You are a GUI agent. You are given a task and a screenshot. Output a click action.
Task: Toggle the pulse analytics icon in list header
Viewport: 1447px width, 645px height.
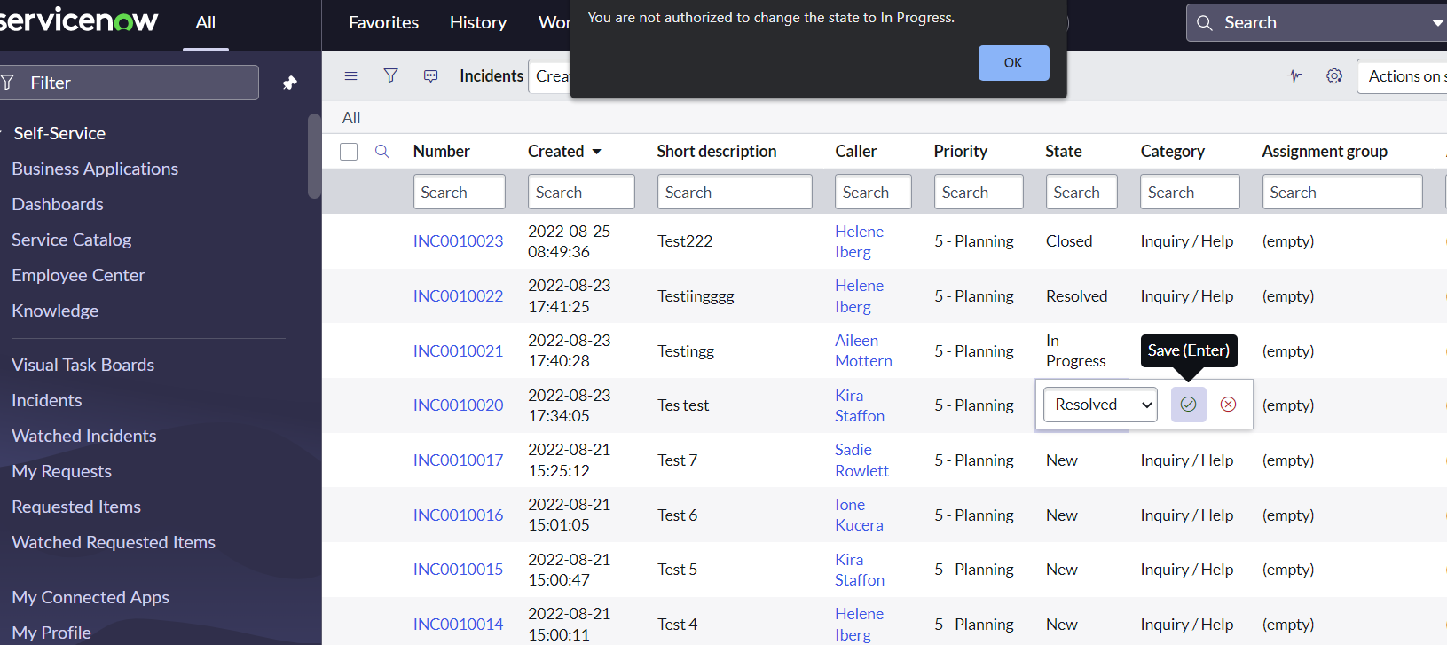[x=1294, y=76]
